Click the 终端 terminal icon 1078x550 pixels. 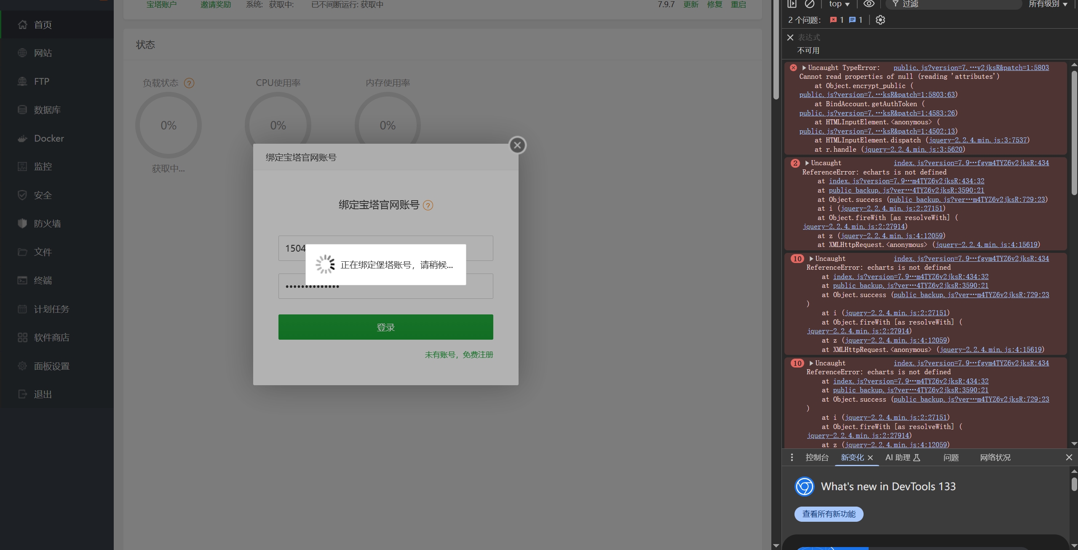pos(22,280)
